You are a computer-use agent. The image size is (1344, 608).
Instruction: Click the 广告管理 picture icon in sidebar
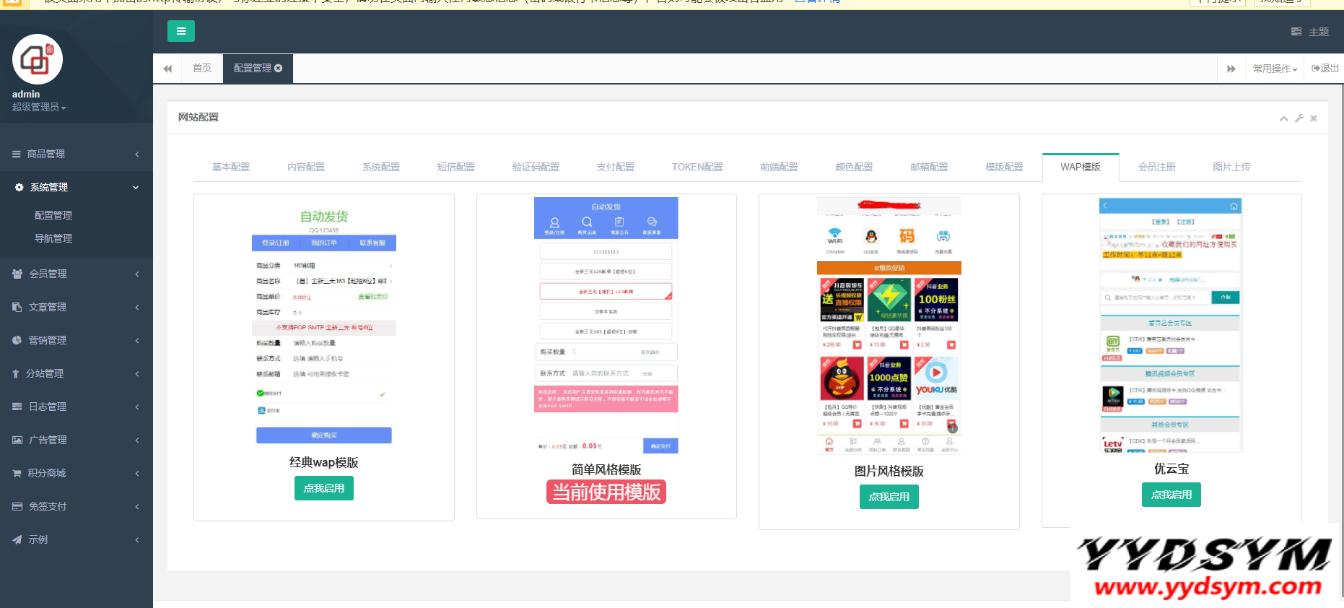(x=17, y=440)
